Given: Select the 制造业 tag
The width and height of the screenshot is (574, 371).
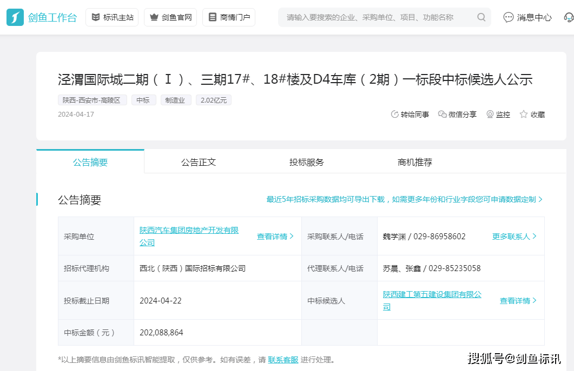Looking at the screenshot, I should [175, 100].
